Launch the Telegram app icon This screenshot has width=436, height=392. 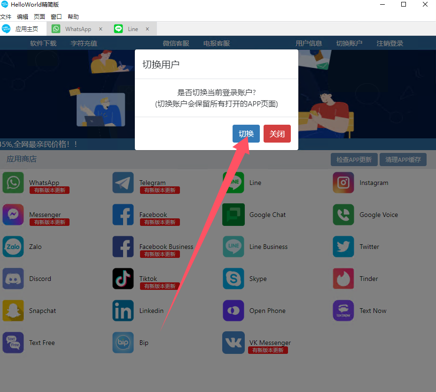point(123,183)
